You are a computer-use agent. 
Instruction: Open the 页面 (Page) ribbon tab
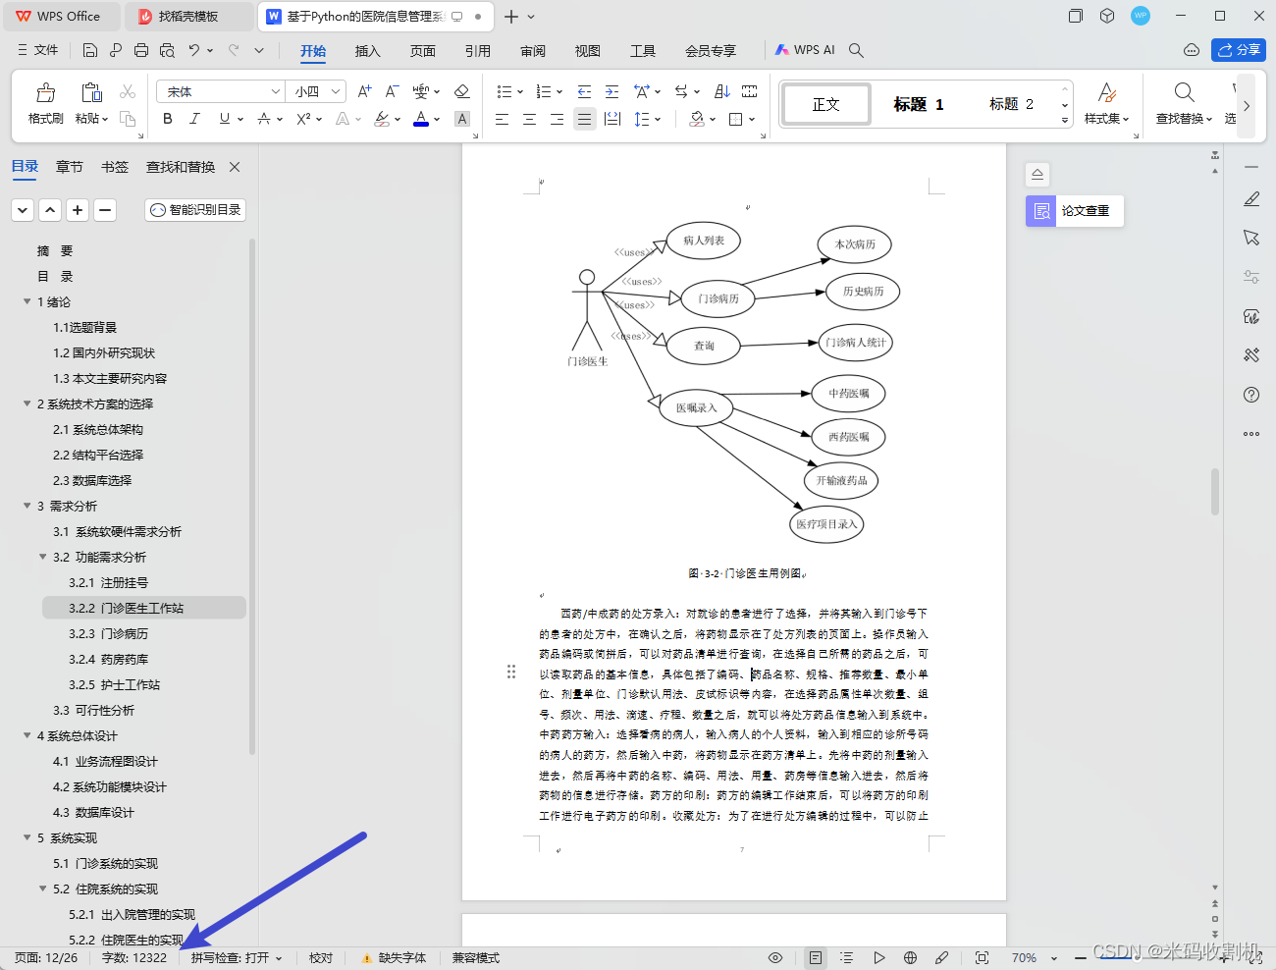point(422,51)
